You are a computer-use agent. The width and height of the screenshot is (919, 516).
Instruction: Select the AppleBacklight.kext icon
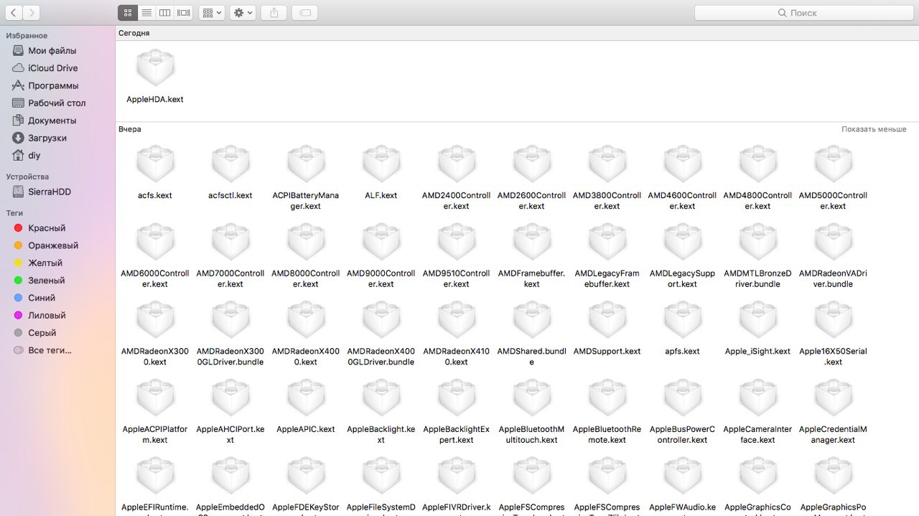tap(381, 398)
